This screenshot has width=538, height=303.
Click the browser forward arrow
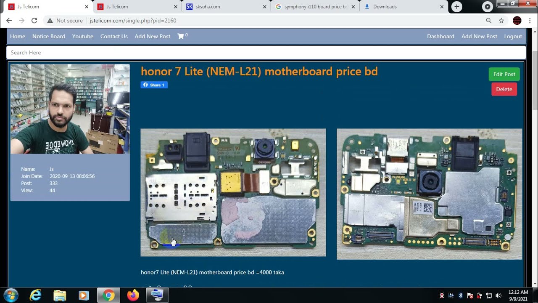(21, 20)
